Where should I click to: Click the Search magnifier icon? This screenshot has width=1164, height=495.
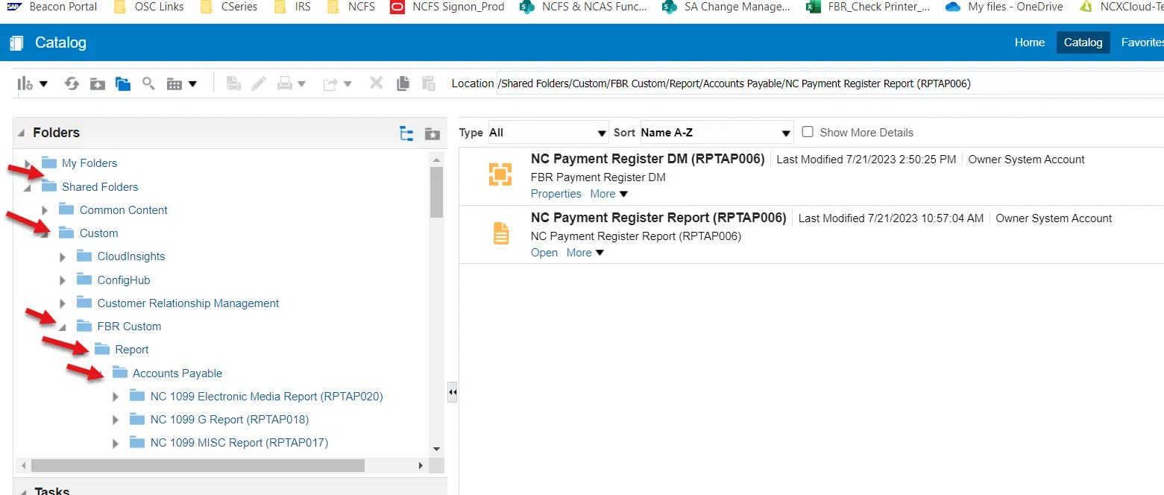point(148,83)
